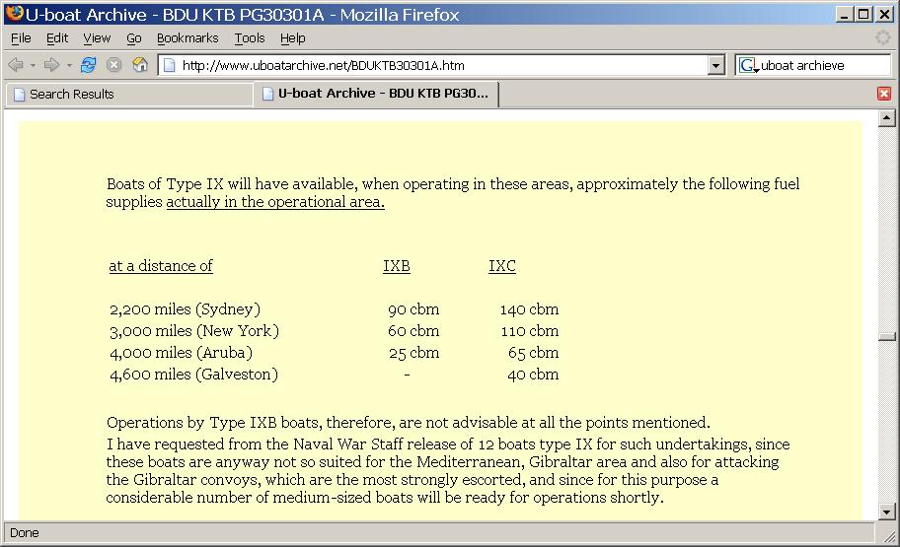Select the U-boat Archive BDU KTB tab
This screenshot has height=547, width=900.
pyautogui.click(x=376, y=94)
